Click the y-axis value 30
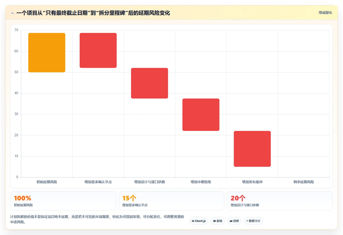 pos(17,114)
